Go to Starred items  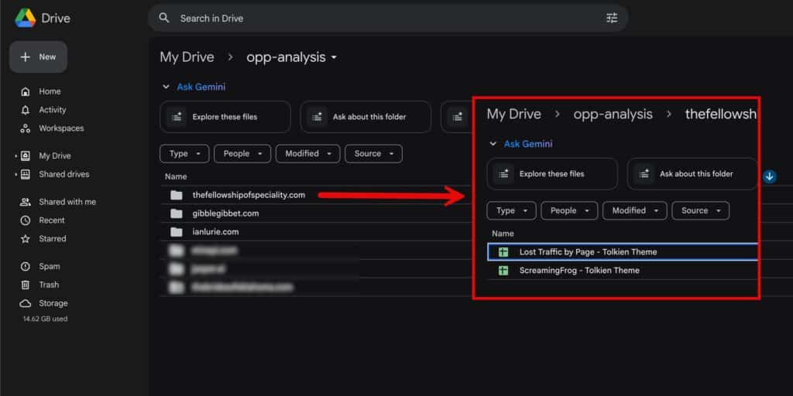pos(53,239)
